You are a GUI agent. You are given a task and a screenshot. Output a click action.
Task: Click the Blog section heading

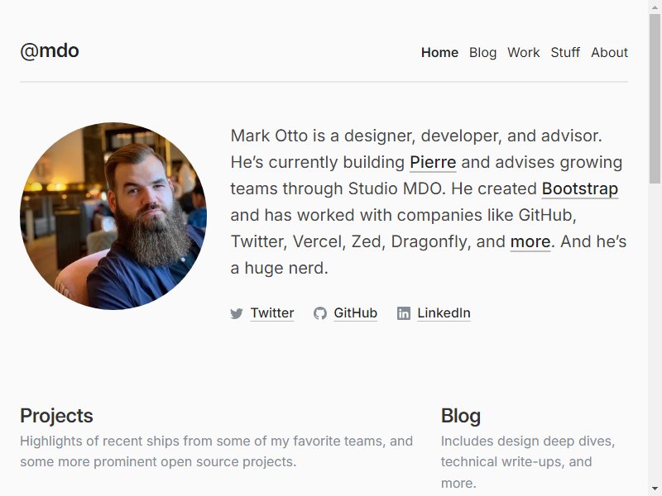click(x=461, y=416)
